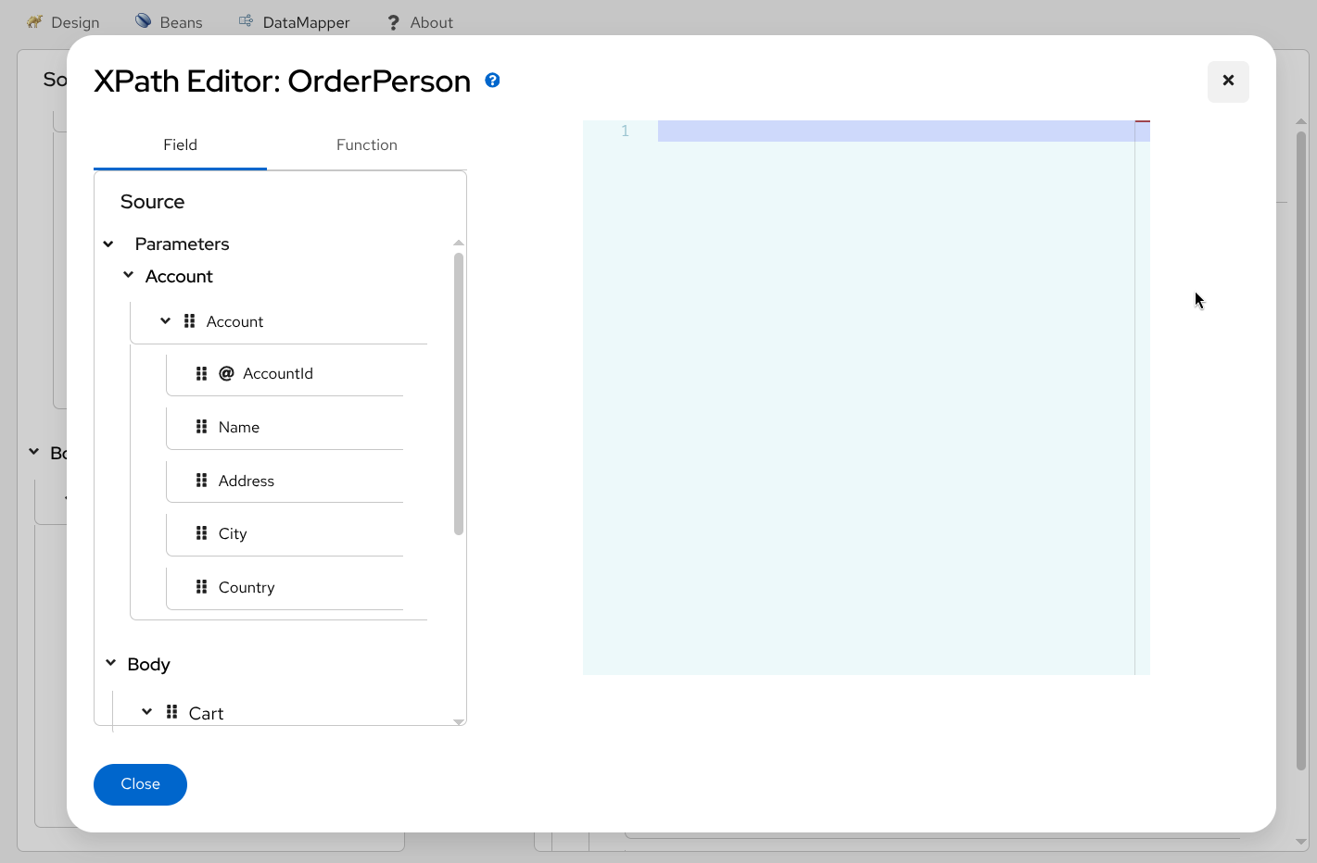Collapse the Cart node chevron

pos(146,711)
